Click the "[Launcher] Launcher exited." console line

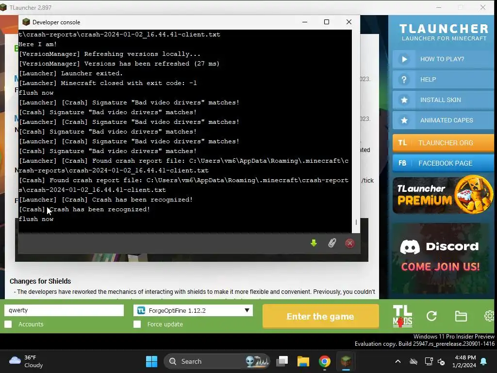coord(71,73)
